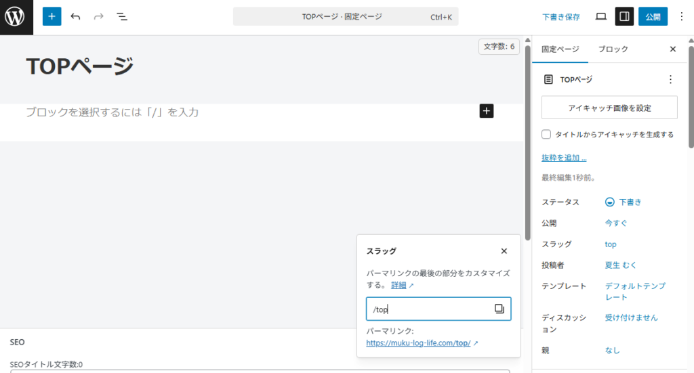Click the black add block button
The image size is (694, 373).
[487, 111]
